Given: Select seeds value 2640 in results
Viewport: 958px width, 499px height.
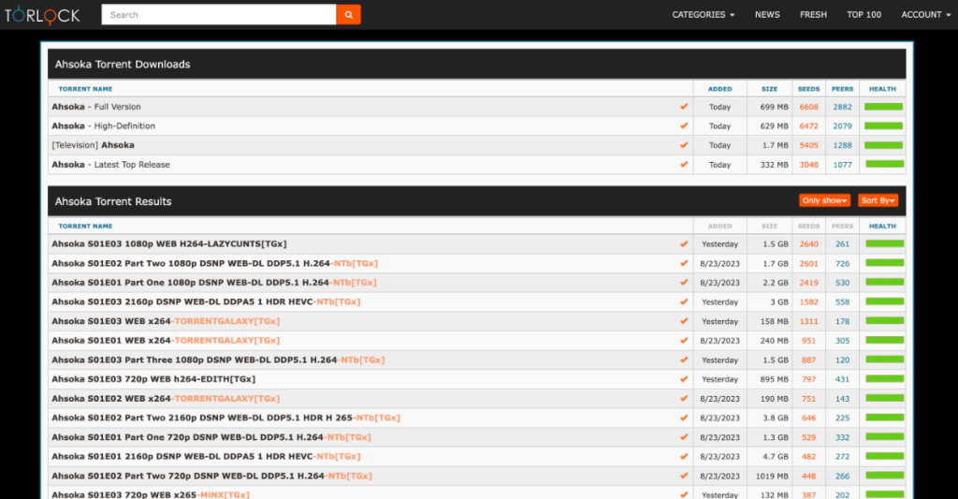Looking at the screenshot, I should coord(809,244).
